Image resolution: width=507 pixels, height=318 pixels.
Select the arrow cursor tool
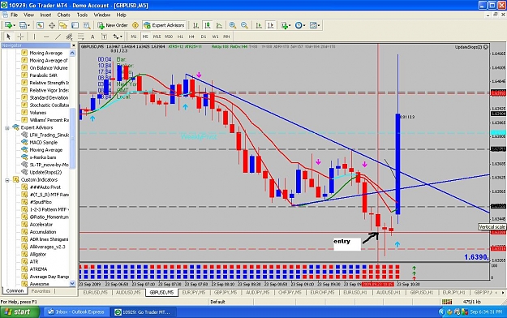[x=8, y=37]
